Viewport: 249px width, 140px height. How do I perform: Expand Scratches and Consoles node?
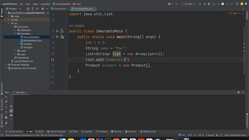(x=6, y=68)
